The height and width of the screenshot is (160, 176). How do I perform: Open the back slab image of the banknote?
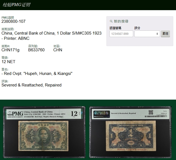tap(130, 131)
